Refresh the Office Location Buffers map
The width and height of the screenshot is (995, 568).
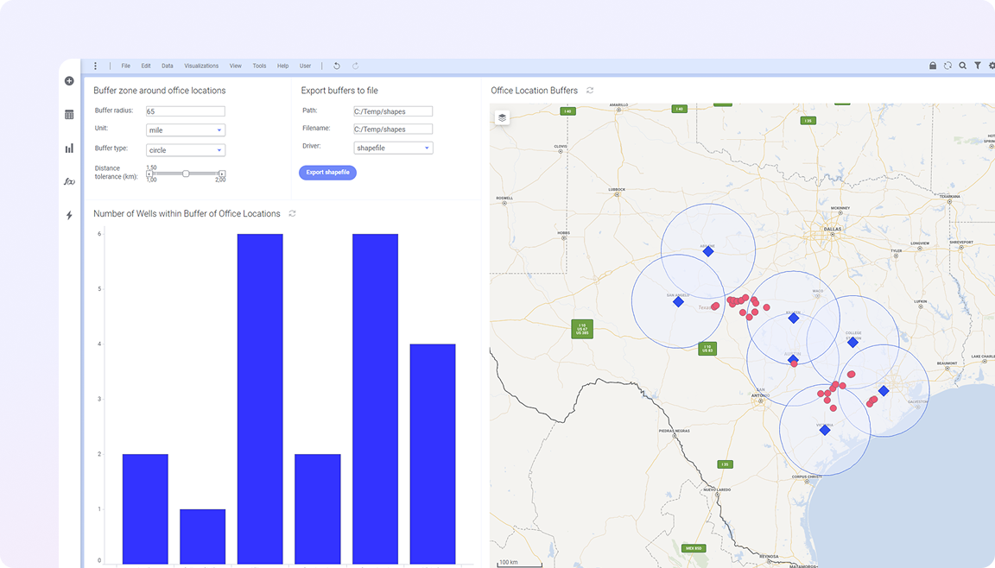pyautogui.click(x=590, y=91)
